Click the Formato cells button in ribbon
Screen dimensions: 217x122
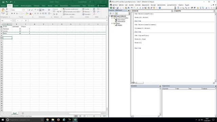(87, 14)
